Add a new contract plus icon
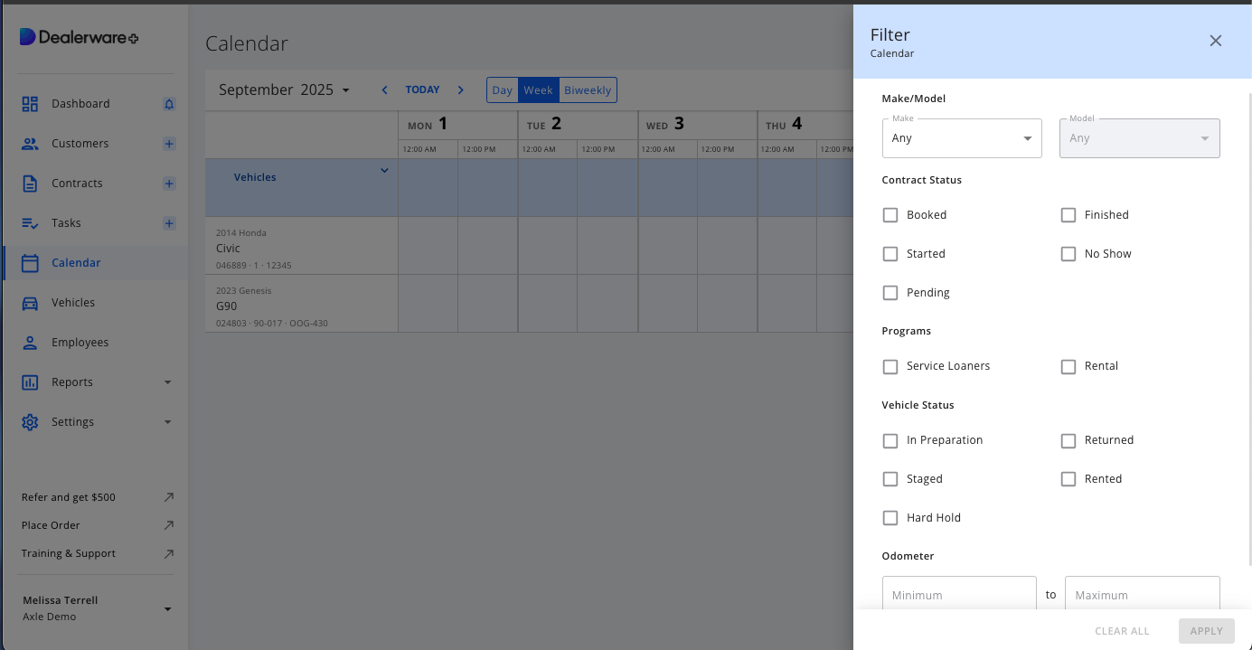The width and height of the screenshot is (1252, 650). point(169,184)
